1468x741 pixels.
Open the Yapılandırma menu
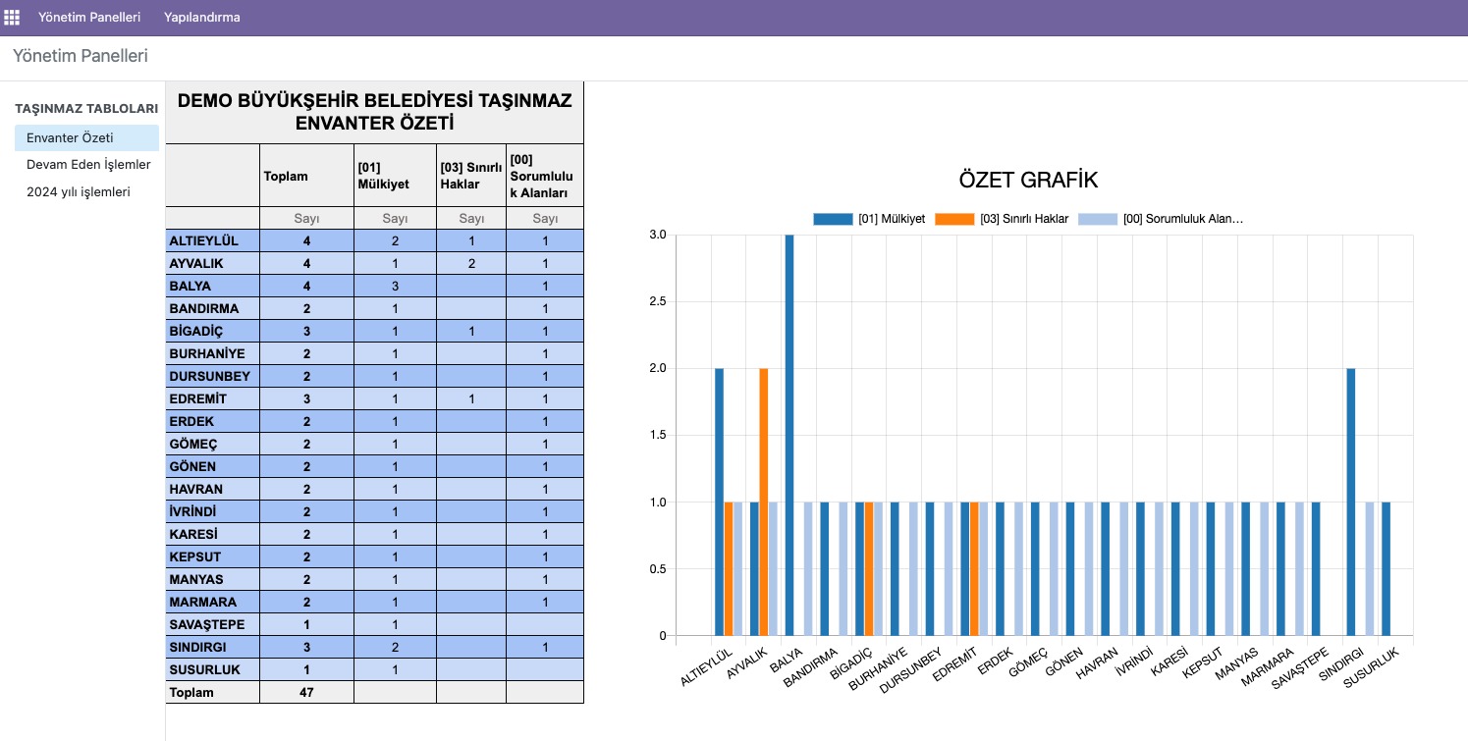point(202,18)
